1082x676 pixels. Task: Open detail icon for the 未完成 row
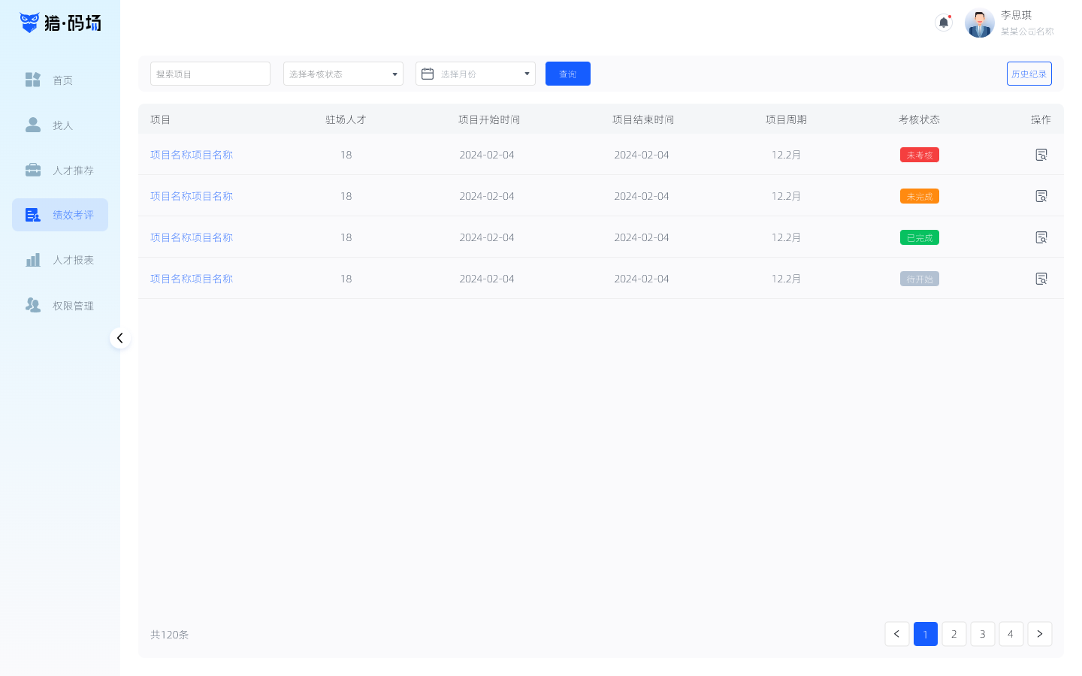click(1041, 196)
